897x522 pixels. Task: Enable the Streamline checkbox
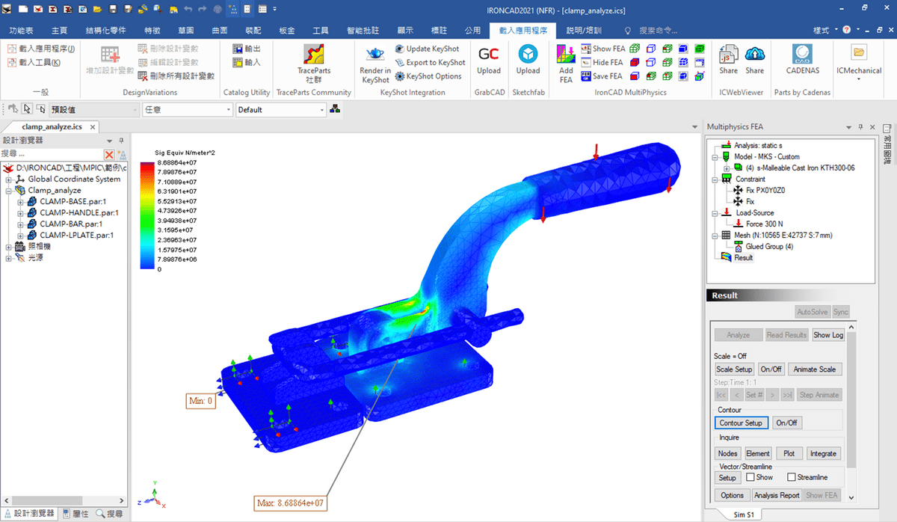(x=791, y=476)
